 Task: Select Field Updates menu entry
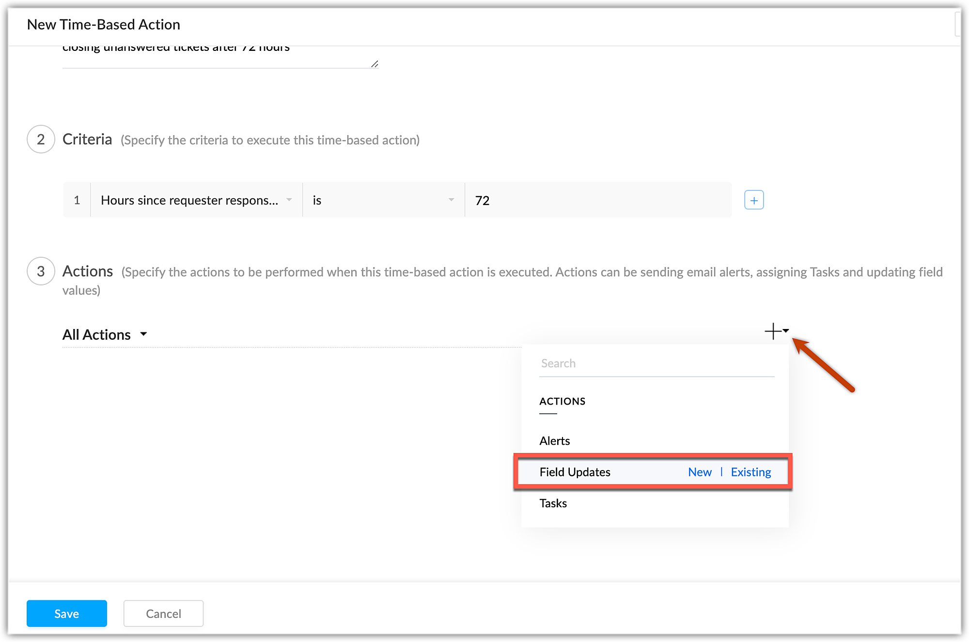[x=575, y=472]
